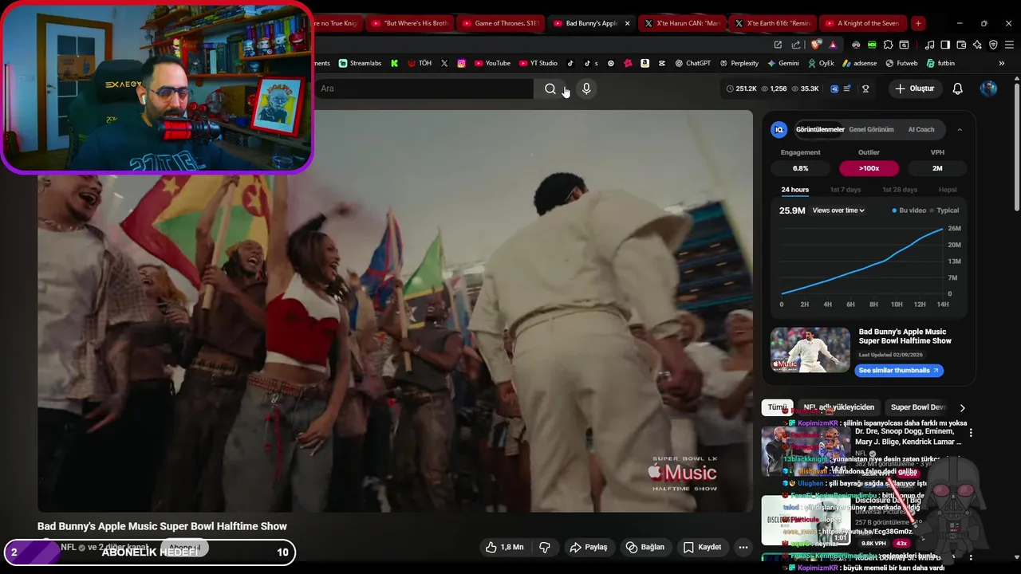Open the YouTube bookmark
Viewport: 1021px width, 574px height.
492,63
